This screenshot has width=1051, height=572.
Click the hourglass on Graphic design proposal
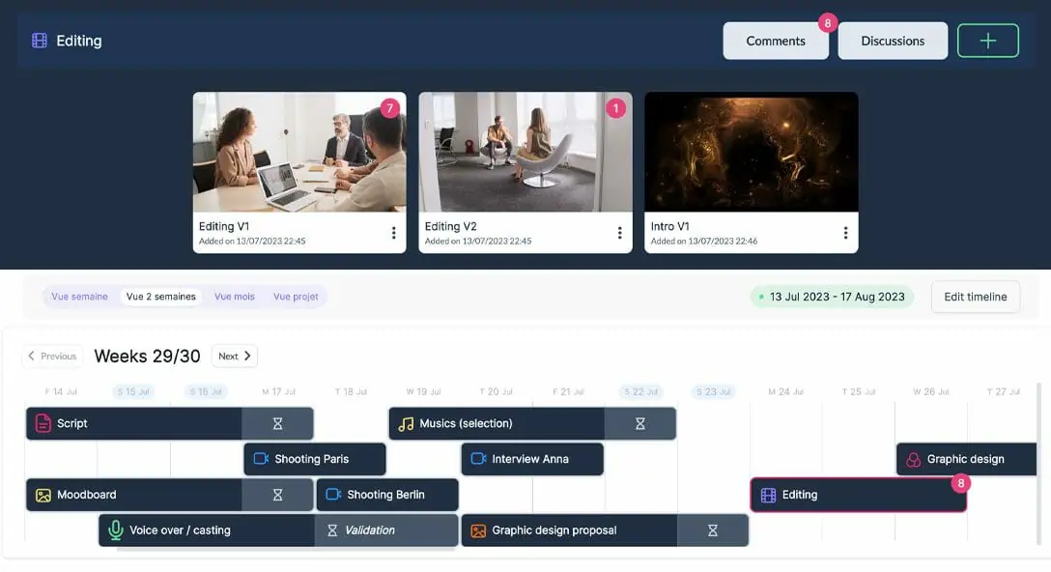[713, 529]
